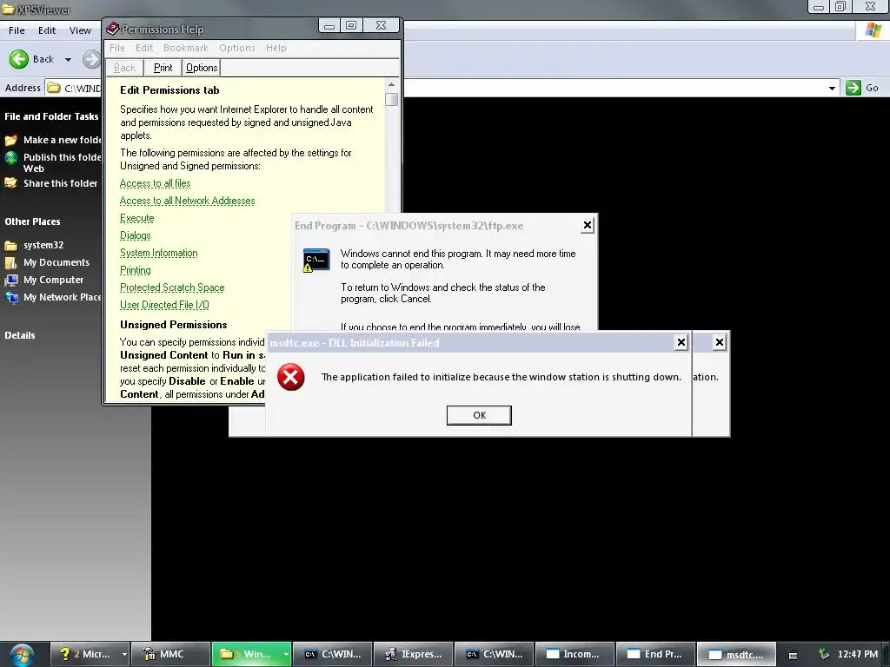Click the red error icon in msdtc.exe dialog

[290, 377]
